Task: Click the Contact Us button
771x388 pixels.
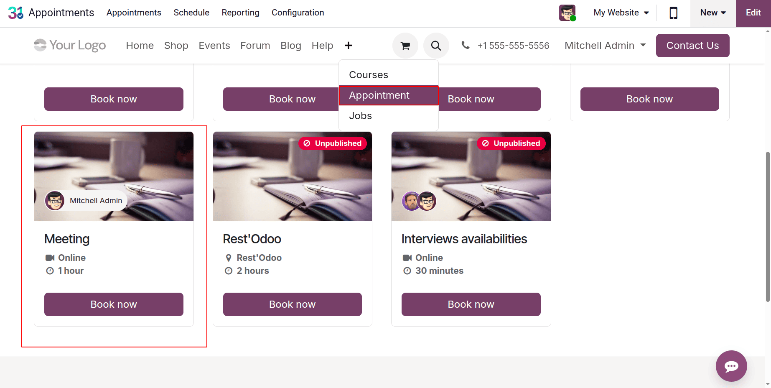Action: click(692, 46)
